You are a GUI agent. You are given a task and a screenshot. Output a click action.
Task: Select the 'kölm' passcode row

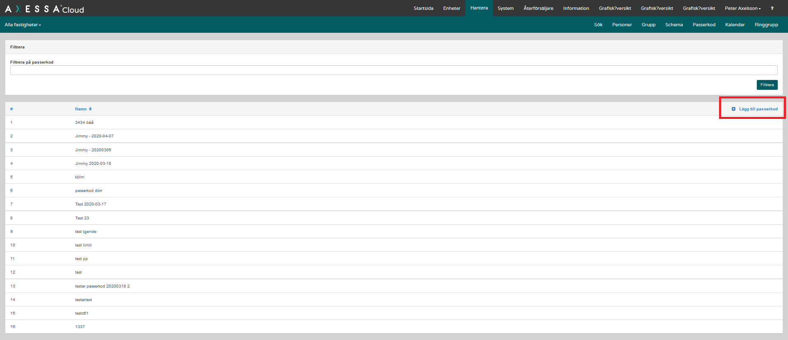(x=394, y=177)
